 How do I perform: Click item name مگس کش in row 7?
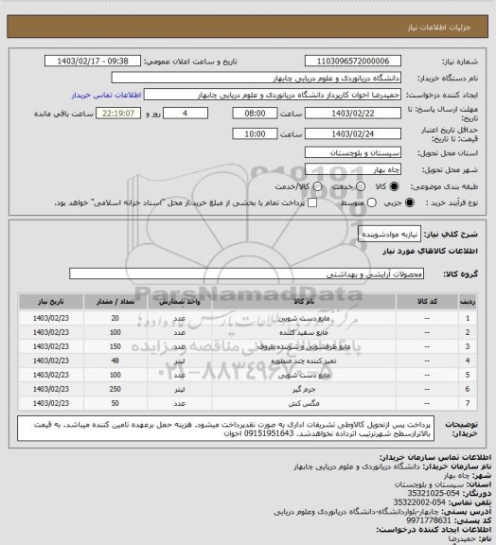pos(304,403)
